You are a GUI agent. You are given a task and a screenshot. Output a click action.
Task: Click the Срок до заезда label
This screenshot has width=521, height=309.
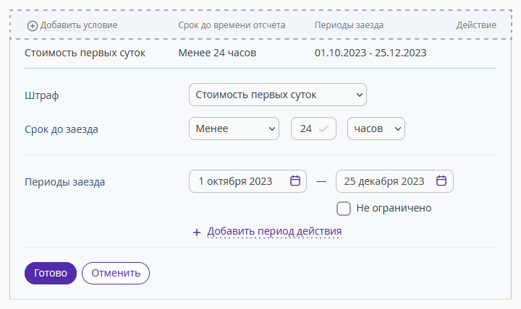(x=62, y=129)
